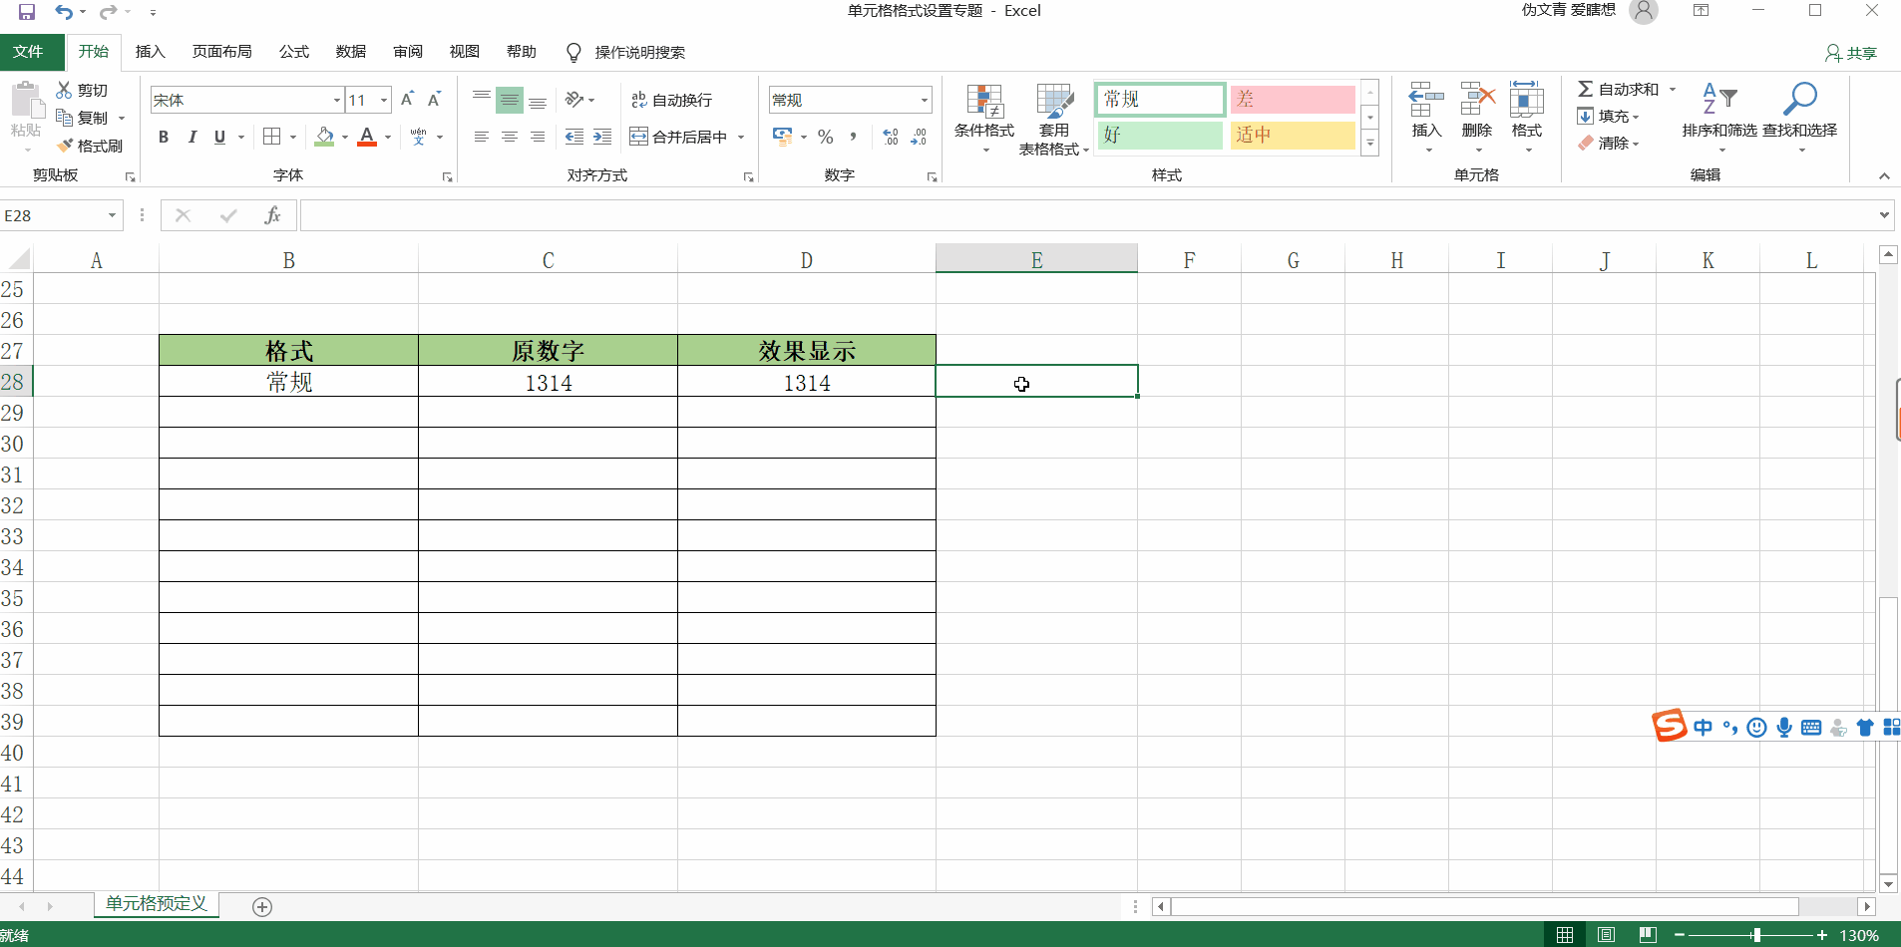The height and width of the screenshot is (947, 1901).
Task: Click the decrease decimal icon
Action: 919,137
